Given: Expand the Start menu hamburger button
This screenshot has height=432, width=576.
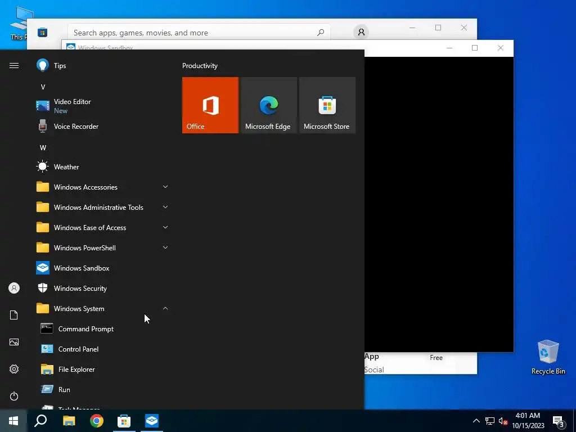Looking at the screenshot, I should [14, 65].
